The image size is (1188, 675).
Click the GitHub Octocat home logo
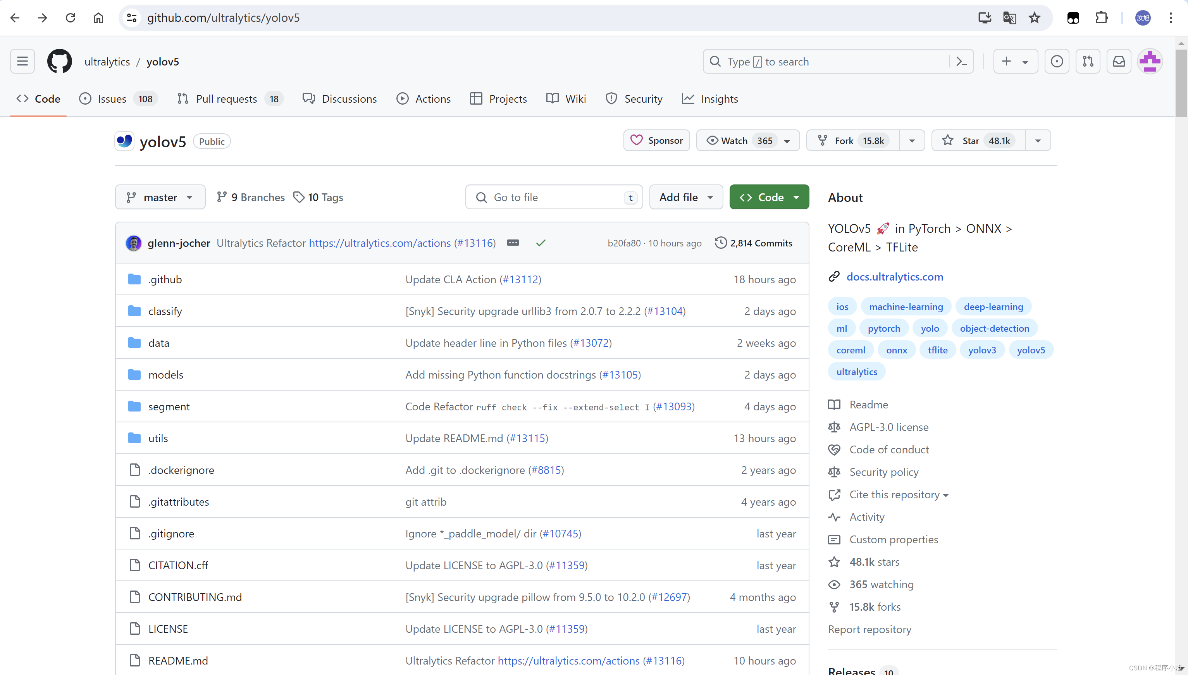click(59, 61)
